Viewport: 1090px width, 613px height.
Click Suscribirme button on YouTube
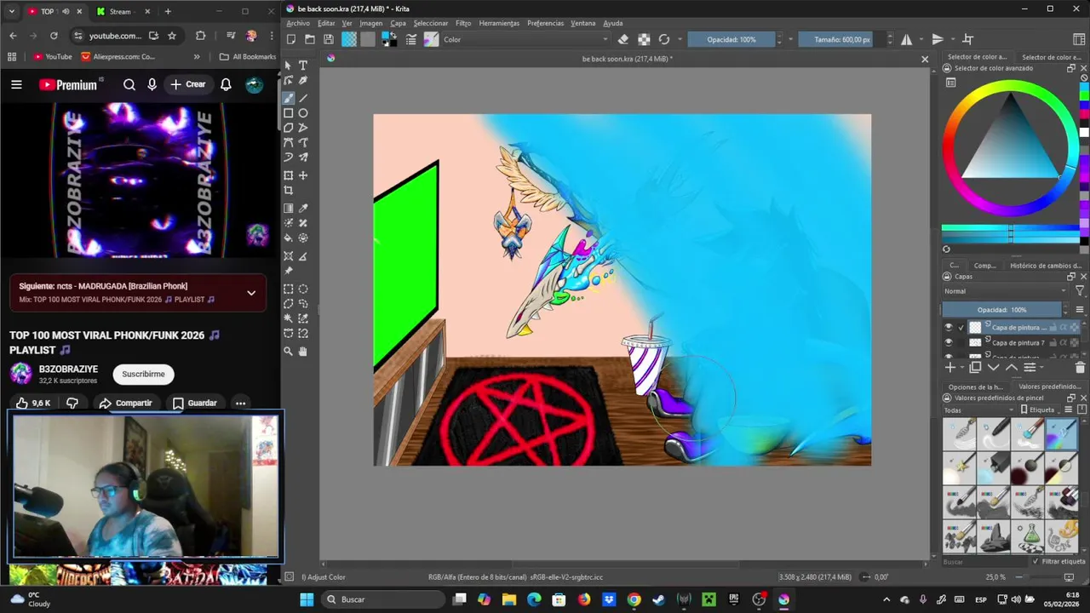(143, 374)
